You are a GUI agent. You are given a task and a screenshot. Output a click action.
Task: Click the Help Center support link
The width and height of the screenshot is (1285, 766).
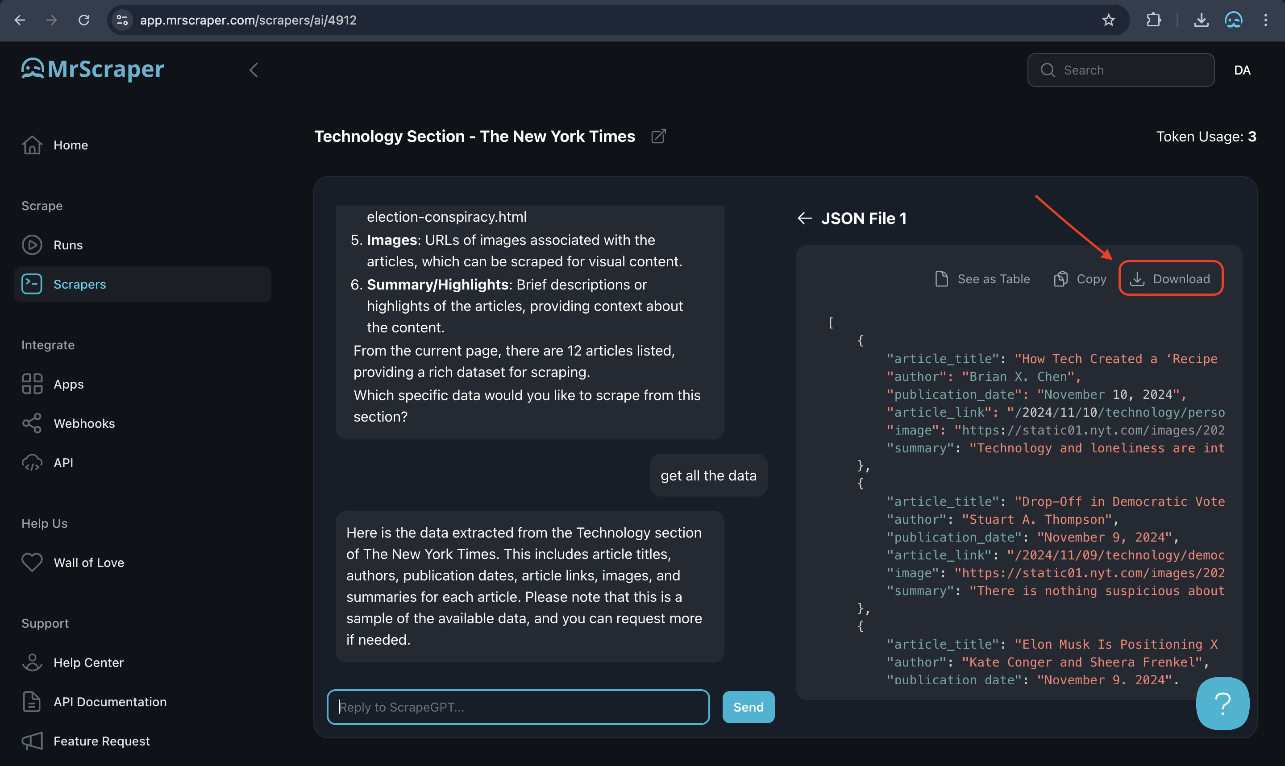click(88, 662)
